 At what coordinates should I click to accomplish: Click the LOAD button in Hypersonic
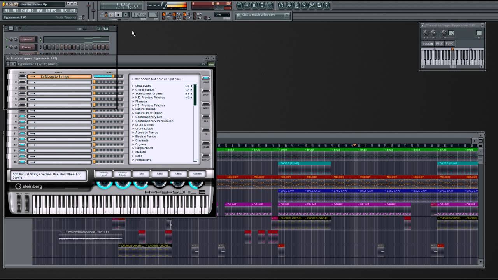pyautogui.click(x=206, y=78)
